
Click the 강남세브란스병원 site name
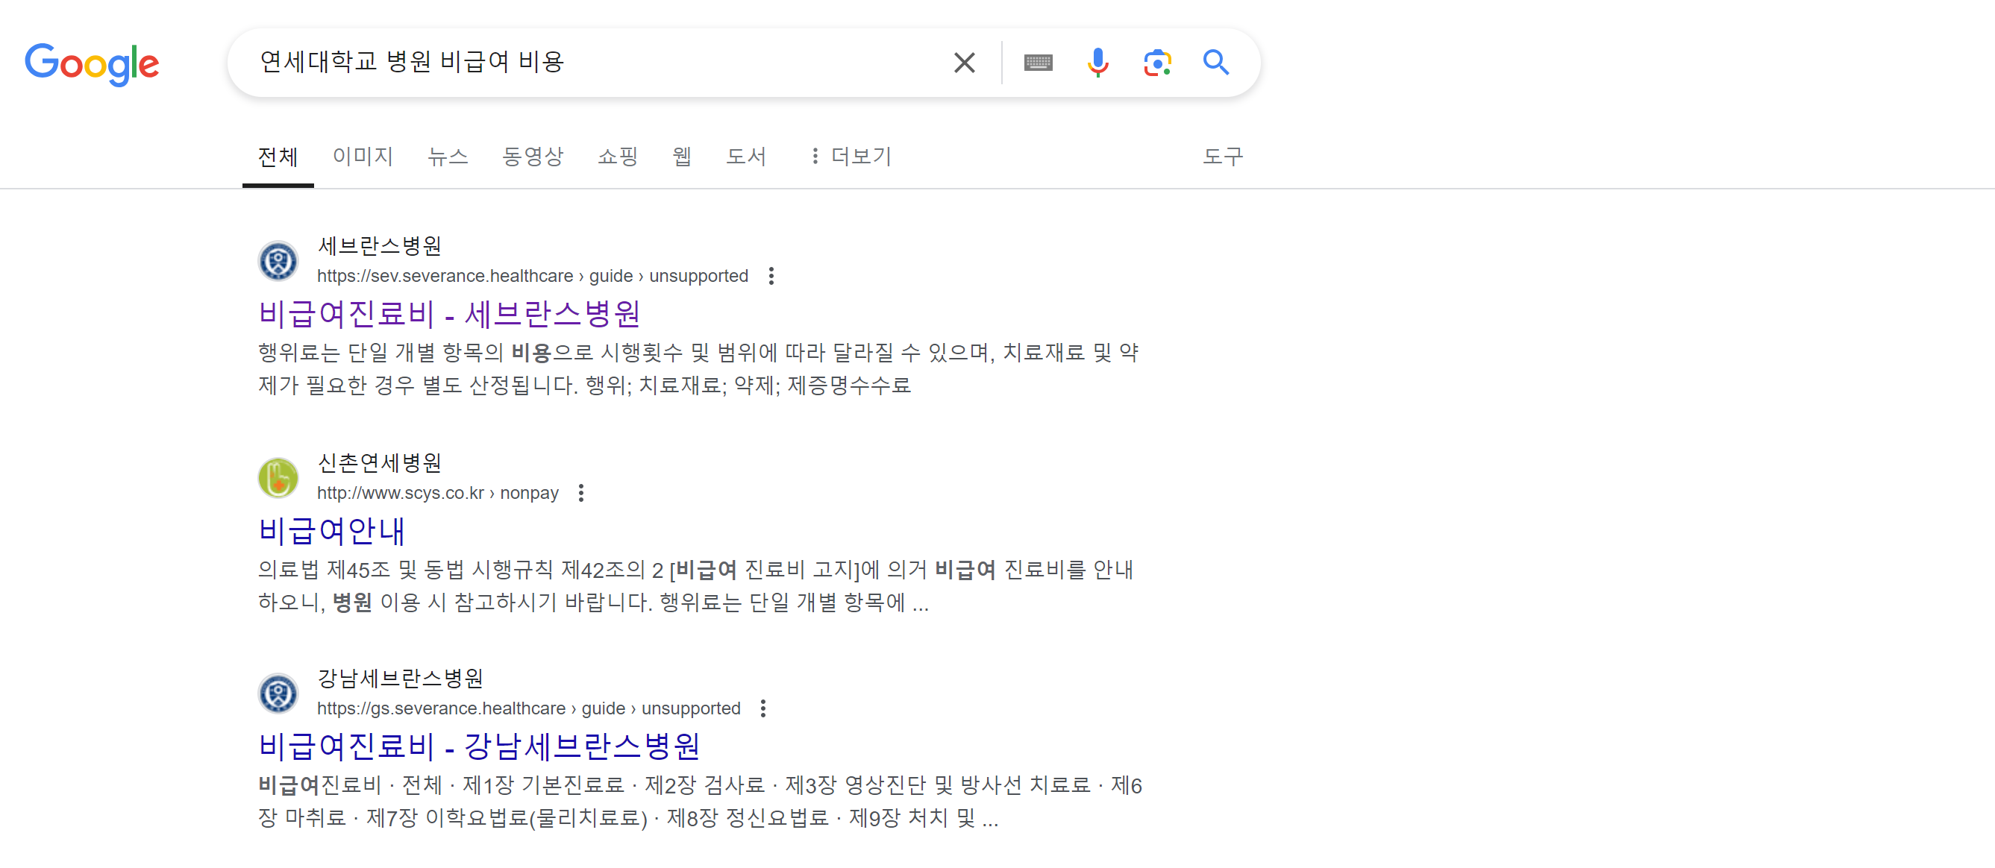click(401, 679)
